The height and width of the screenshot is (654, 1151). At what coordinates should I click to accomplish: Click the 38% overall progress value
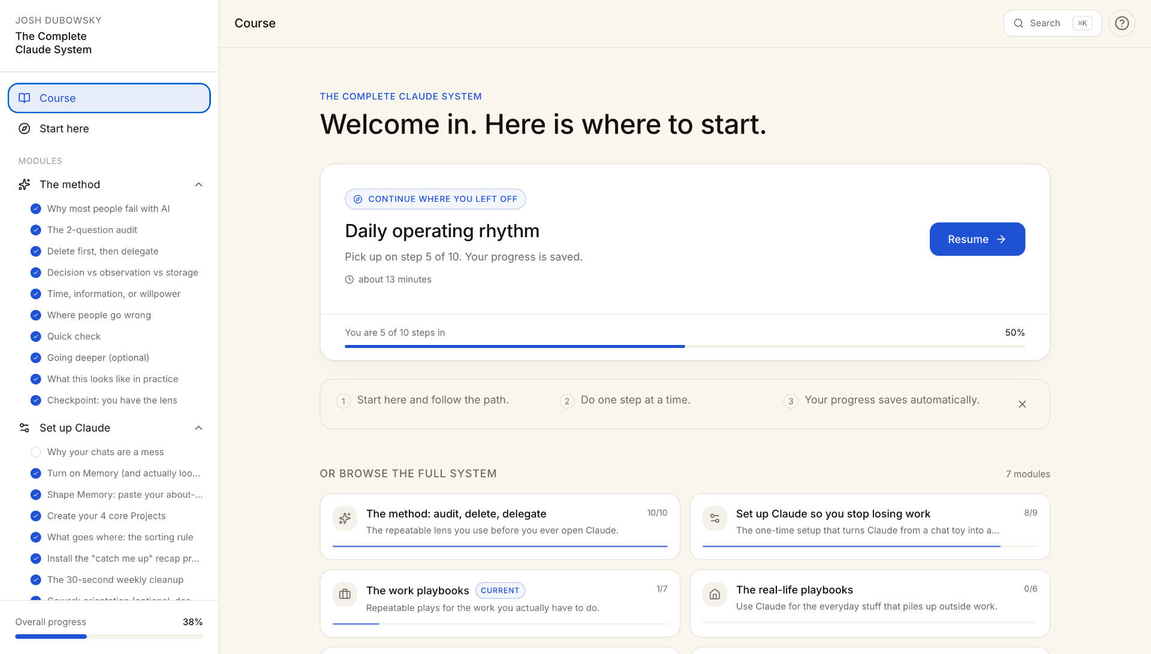click(x=192, y=622)
